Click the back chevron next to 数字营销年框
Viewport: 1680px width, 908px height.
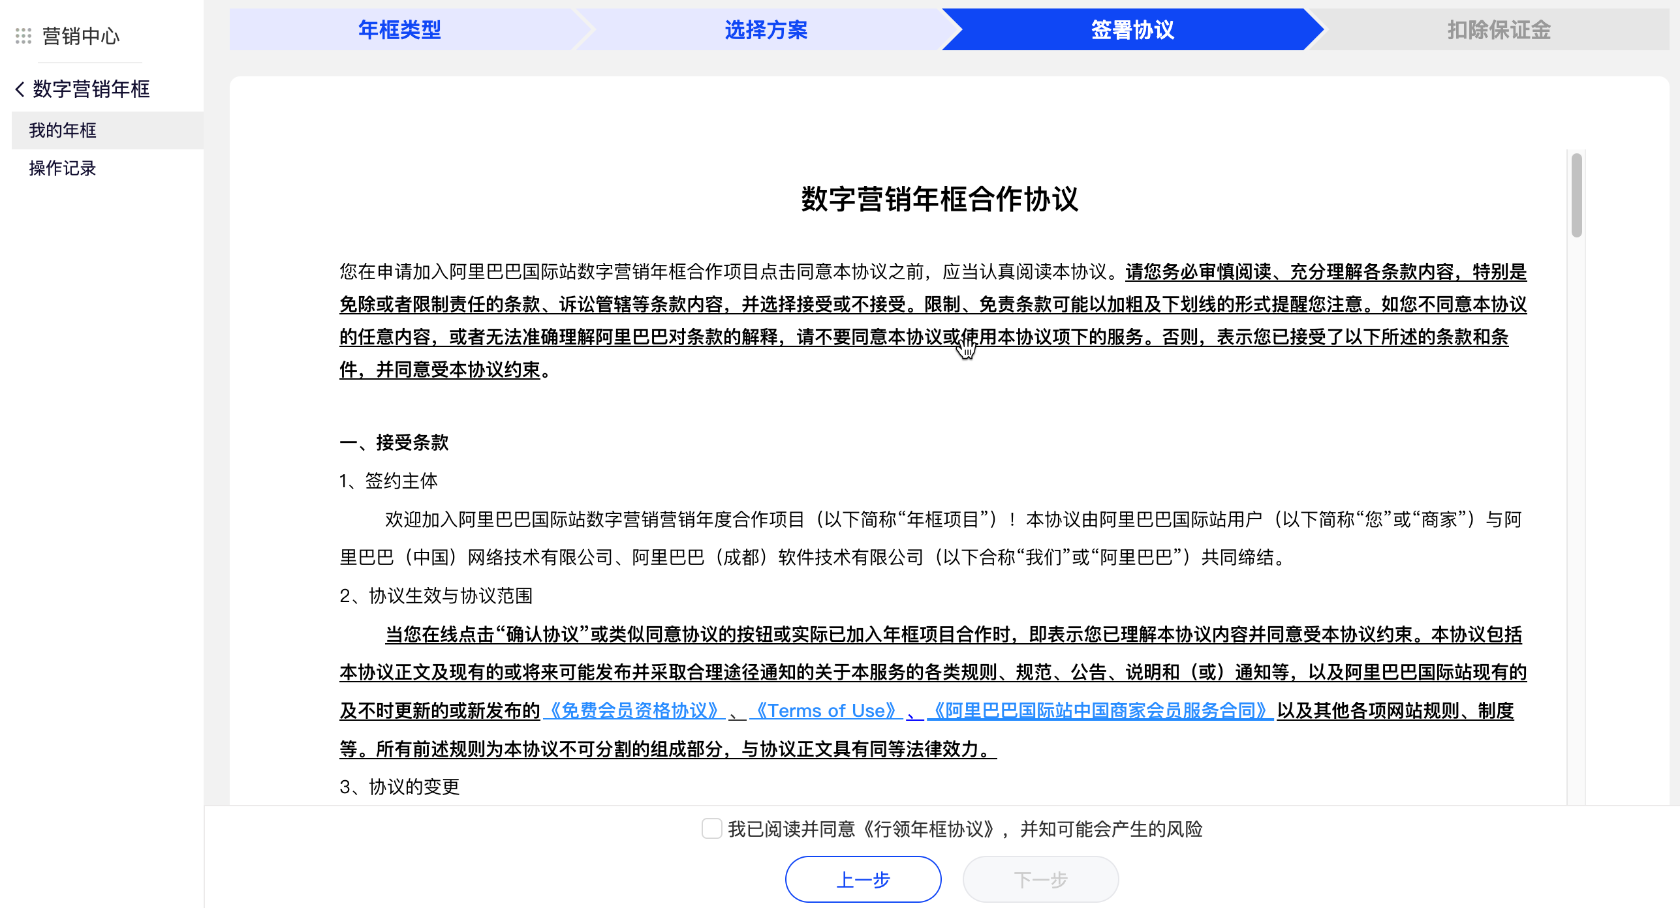[x=20, y=89]
